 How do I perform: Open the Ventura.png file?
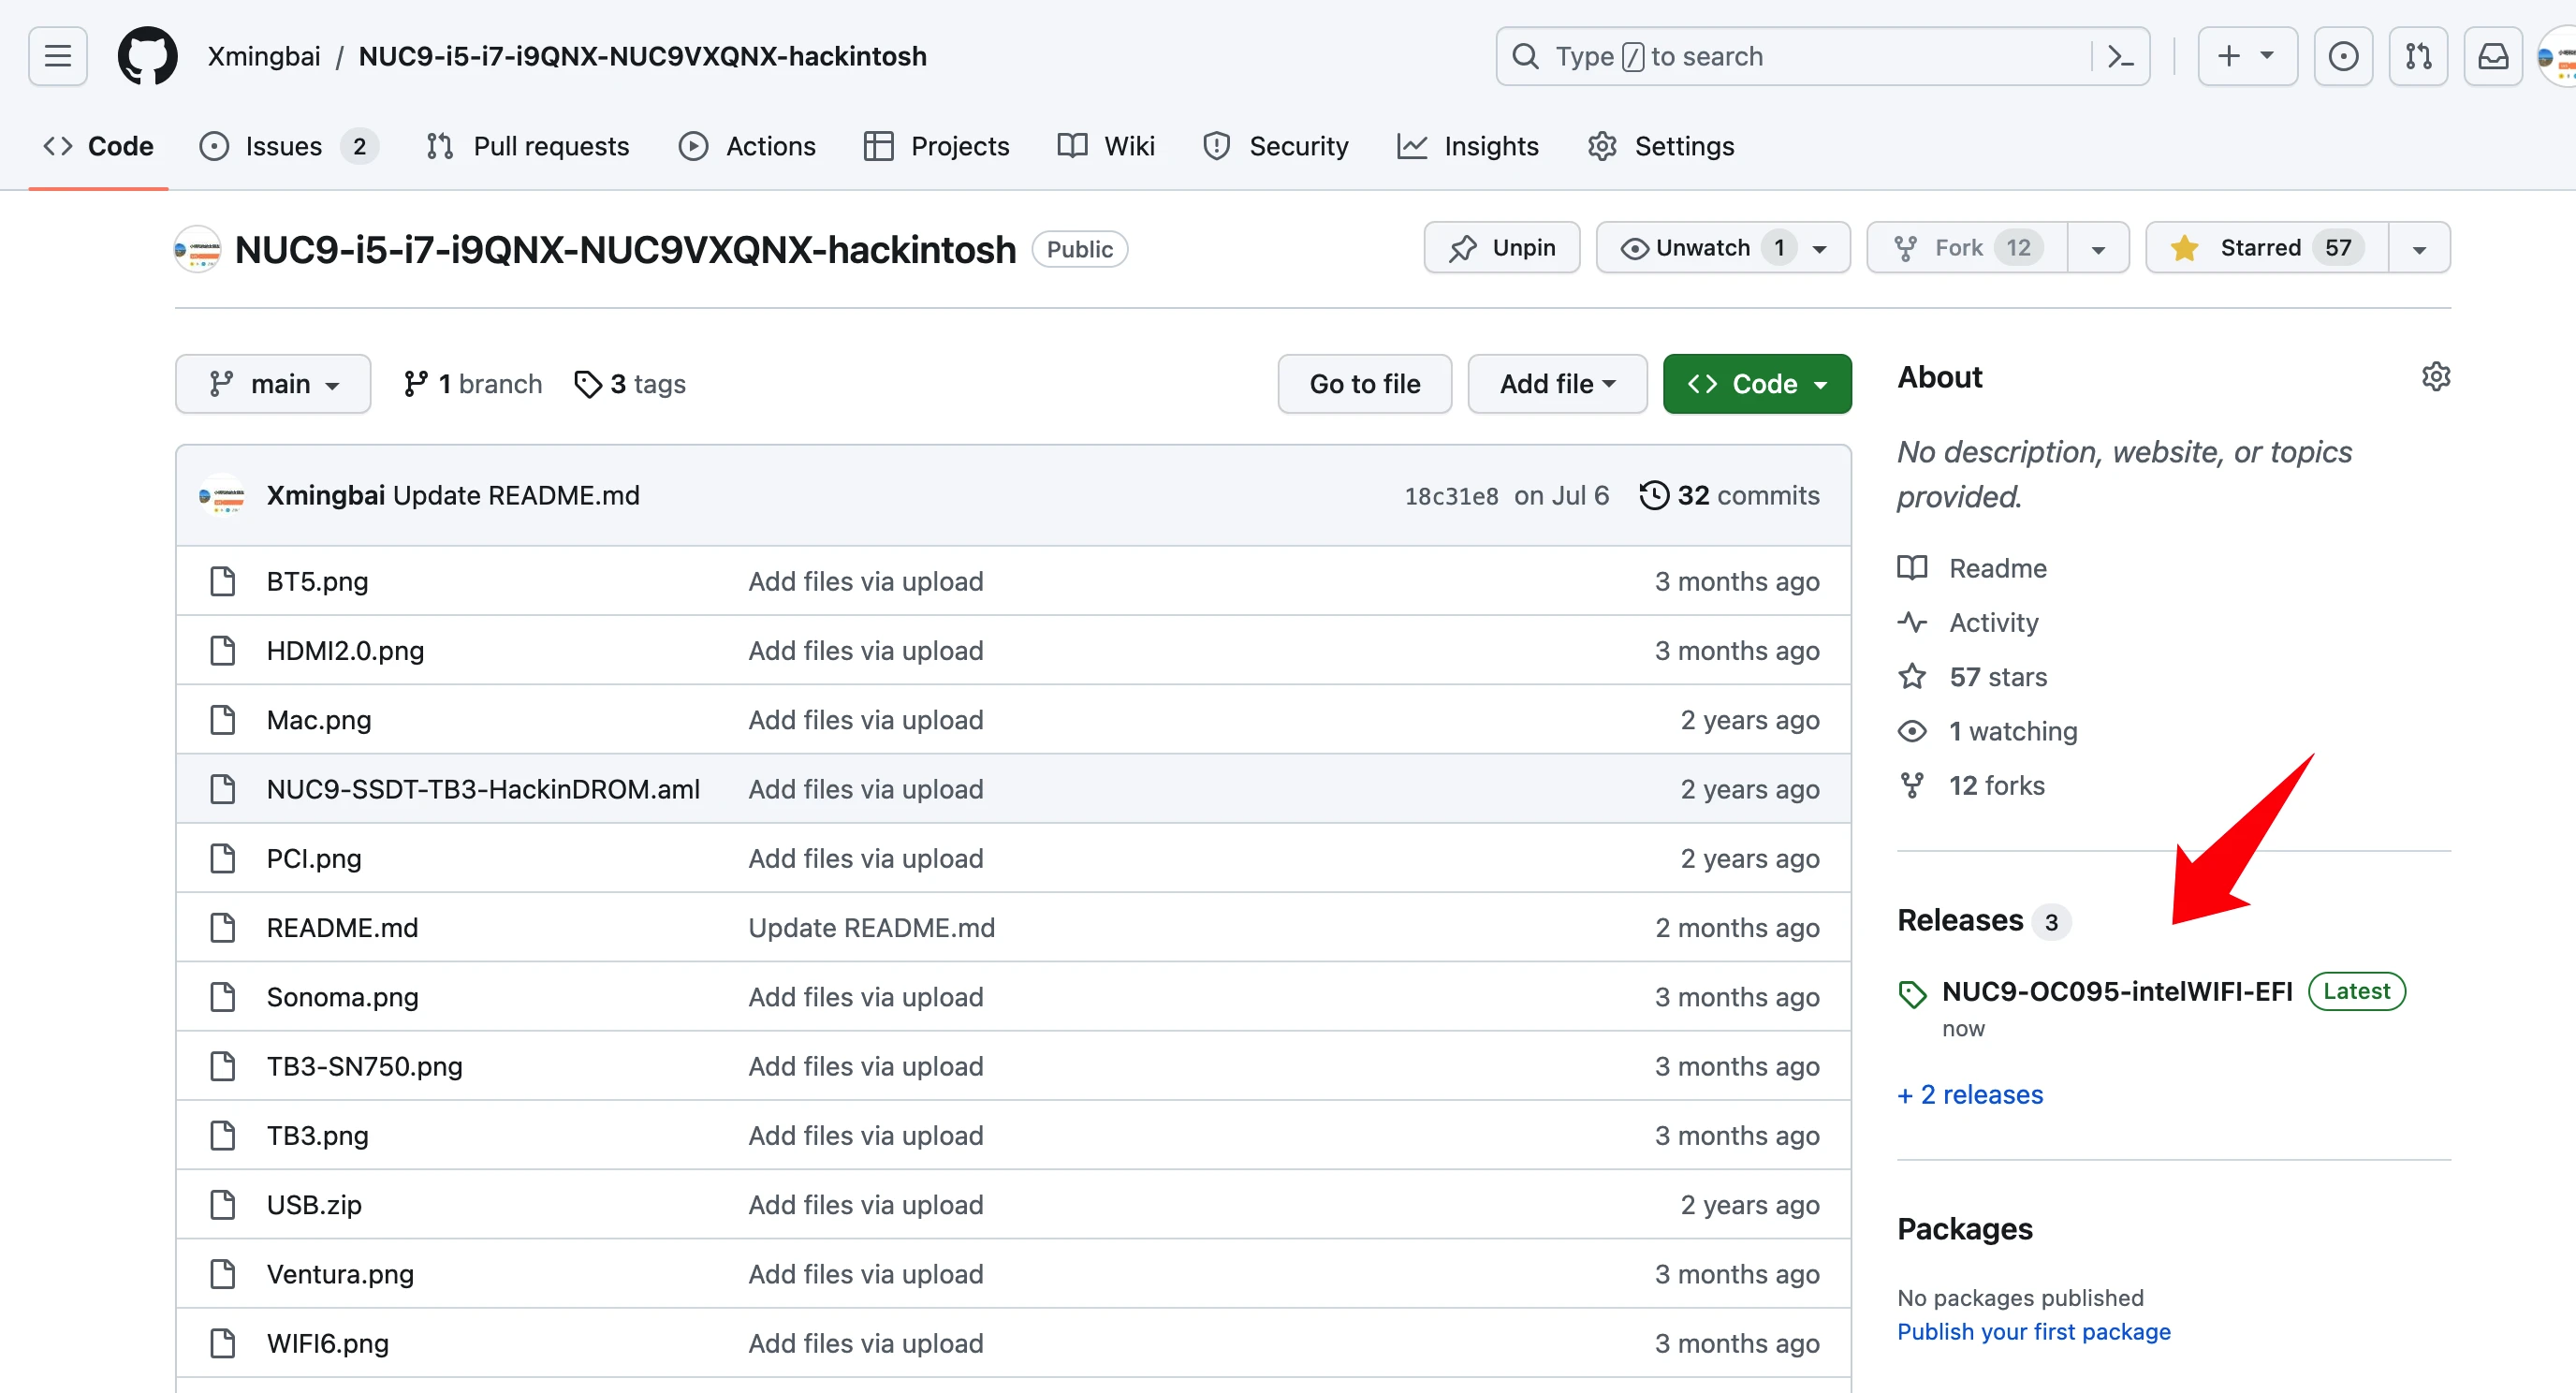pos(340,1273)
